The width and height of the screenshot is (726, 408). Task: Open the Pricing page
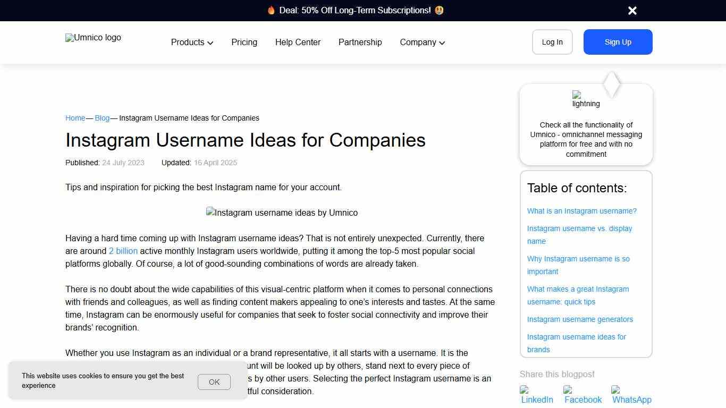pos(244,42)
